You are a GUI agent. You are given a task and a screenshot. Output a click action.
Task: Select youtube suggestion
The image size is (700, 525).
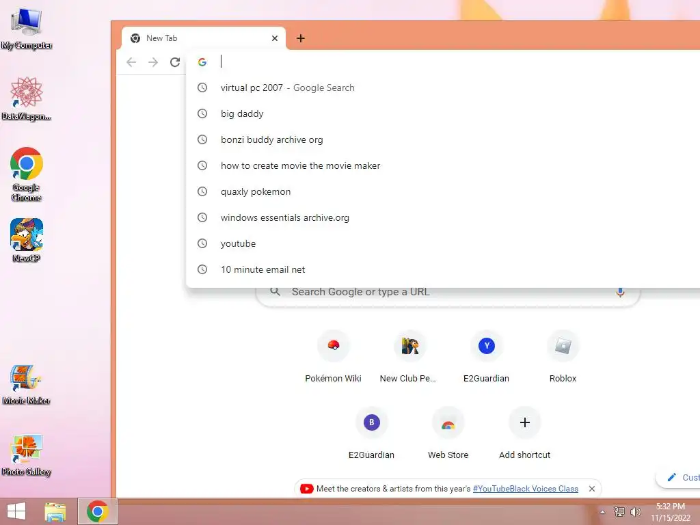pyautogui.click(x=443, y=243)
